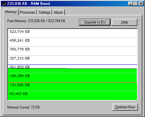Click the 65,463 KB graph label
Image resolution: width=145 pixels, height=117 pixels.
pos(19,94)
